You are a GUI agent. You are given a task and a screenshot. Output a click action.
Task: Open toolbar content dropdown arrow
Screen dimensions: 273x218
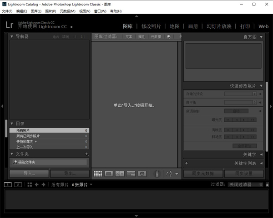(x=177, y=174)
